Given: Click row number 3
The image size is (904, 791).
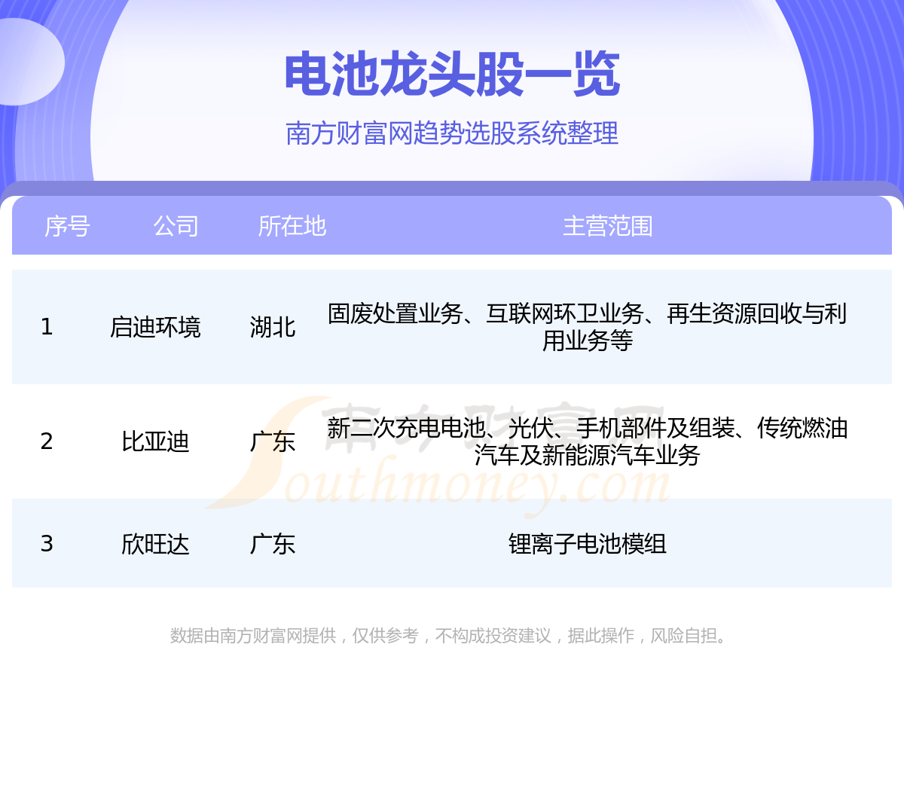Looking at the screenshot, I should click(47, 544).
